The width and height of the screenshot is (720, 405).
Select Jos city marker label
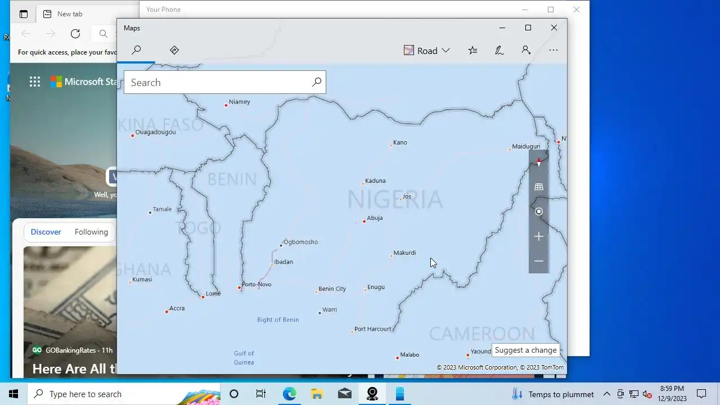coord(407,196)
